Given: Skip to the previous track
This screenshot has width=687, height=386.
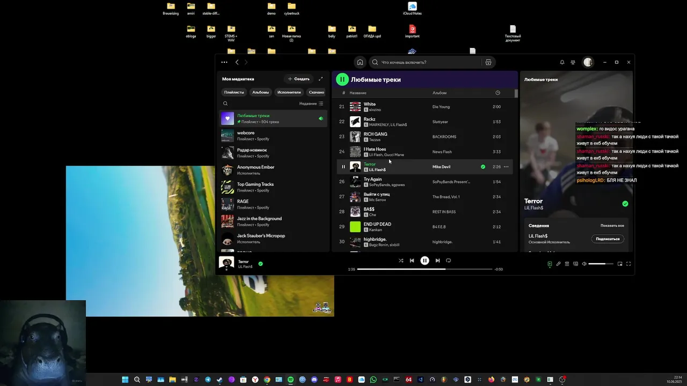Looking at the screenshot, I should (x=412, y=261).
